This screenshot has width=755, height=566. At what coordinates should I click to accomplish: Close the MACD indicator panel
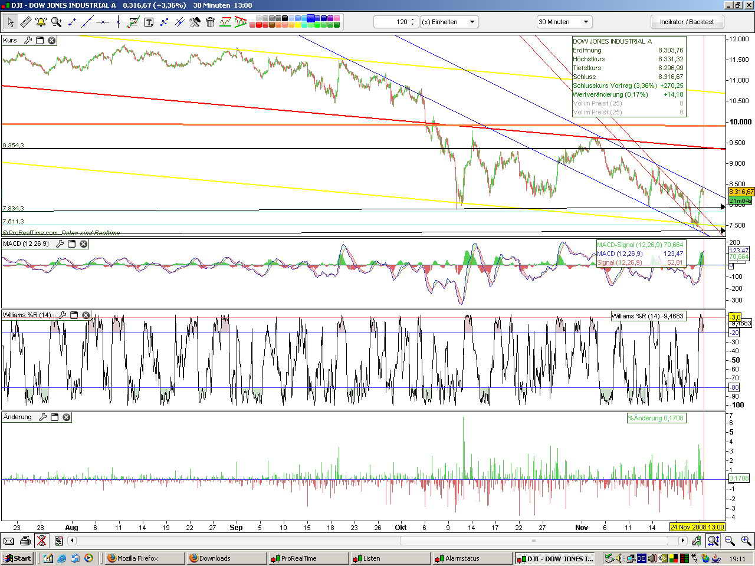pyautogui.click(x=84, y=243)
